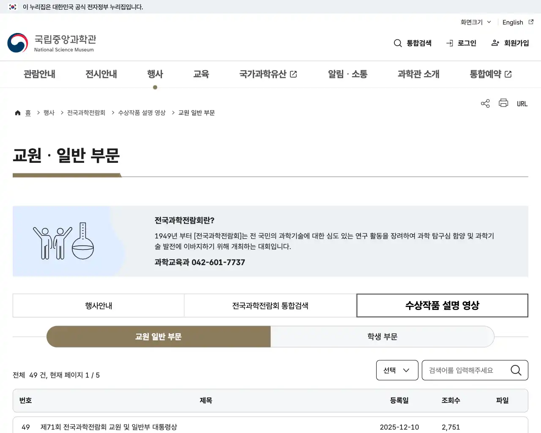Open the 화면크기 screen size dropdown

475,22
